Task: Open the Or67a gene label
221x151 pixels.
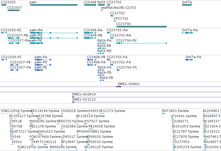Action: 187,2
